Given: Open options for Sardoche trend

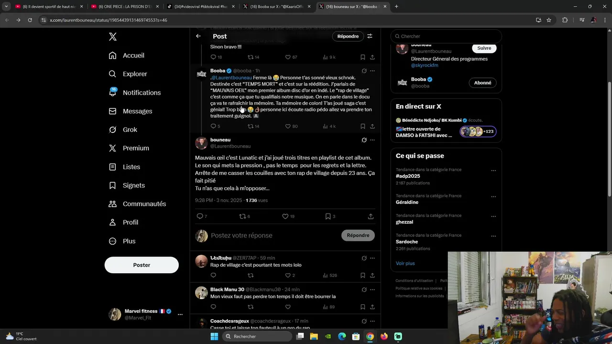Looking at the screenshot, I should click(x=493, y=236).
